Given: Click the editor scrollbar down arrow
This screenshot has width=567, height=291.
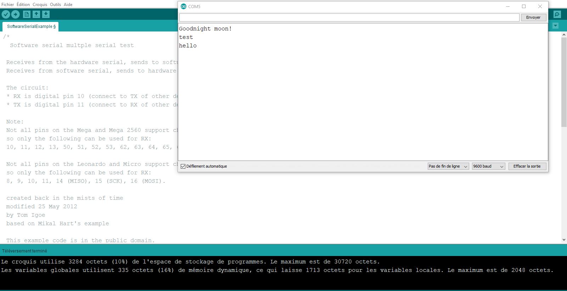Looking at the screenshot, I should [564, 240].
